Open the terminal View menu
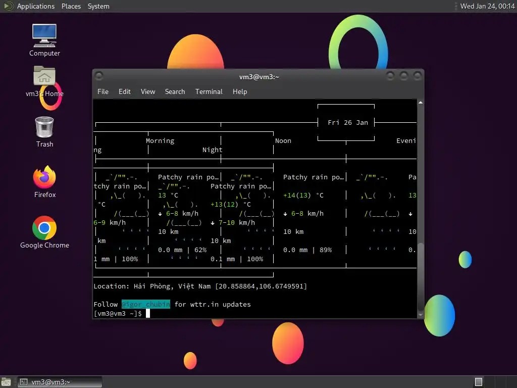Viewport: 517px width, 388px height. point(148,92)
